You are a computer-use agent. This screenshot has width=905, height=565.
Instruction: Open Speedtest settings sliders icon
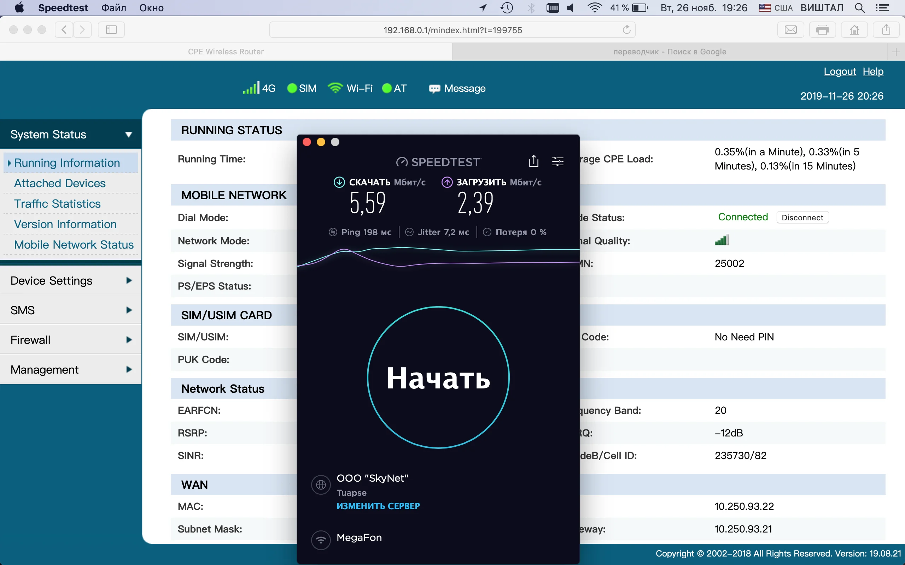(x=557, y=161)
